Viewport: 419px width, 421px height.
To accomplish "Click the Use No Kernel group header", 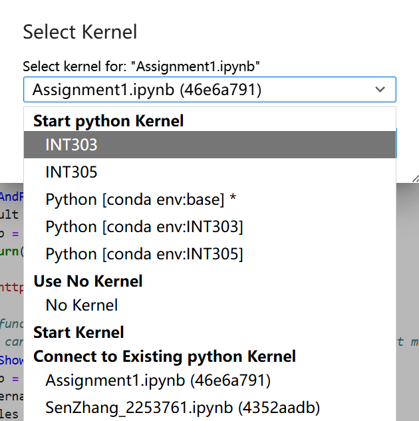I will click(88, 281).
